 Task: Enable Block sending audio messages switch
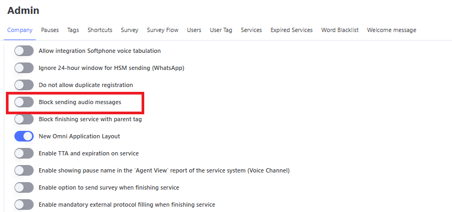[24, 102]
